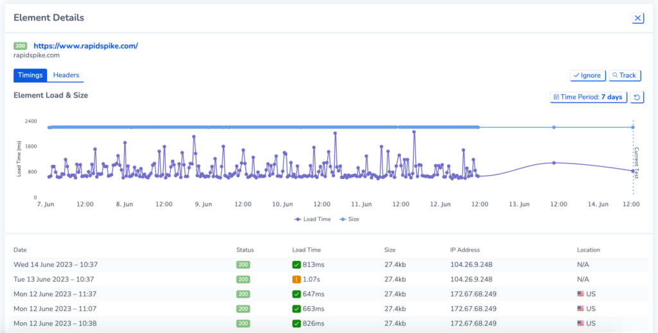
Task: Click the Track button
Action: [x=625, y=76]
